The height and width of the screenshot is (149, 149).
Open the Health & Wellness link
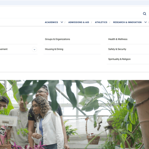(118, 39)
